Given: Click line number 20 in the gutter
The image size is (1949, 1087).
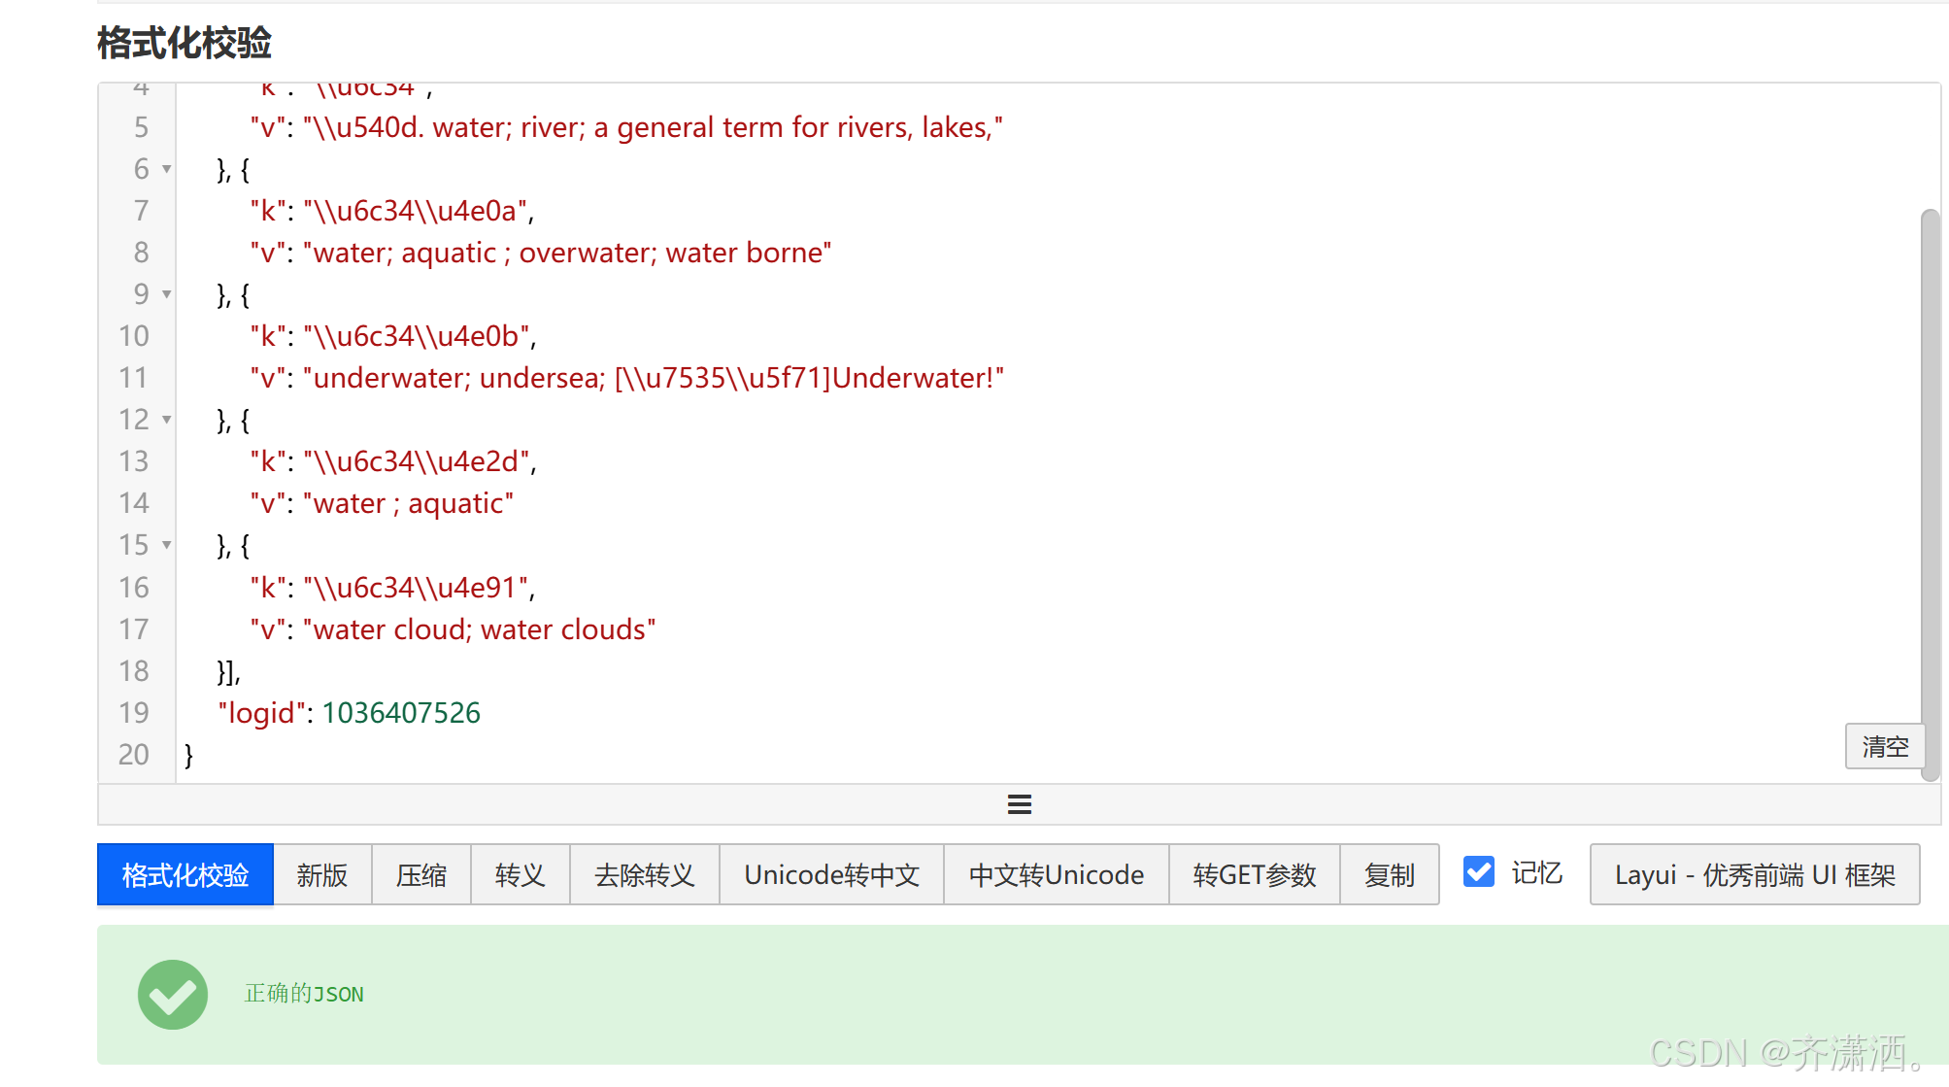Looking at the screenshot, I should tap(134, 755).
